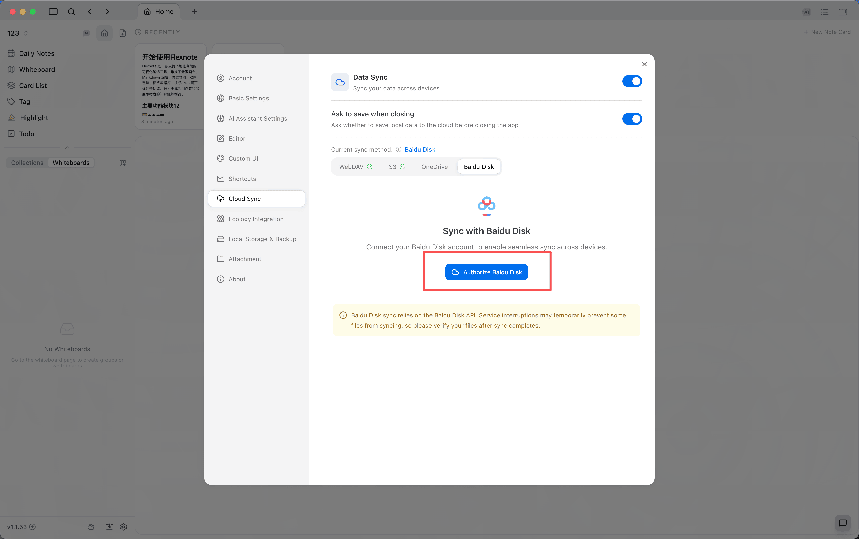
Task: Click the AI badge icon in the top right
Action: (807, 12)
